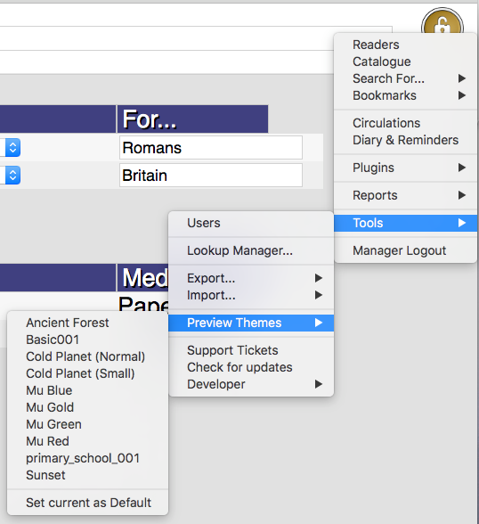Click Set current as Default

point(88,503)
